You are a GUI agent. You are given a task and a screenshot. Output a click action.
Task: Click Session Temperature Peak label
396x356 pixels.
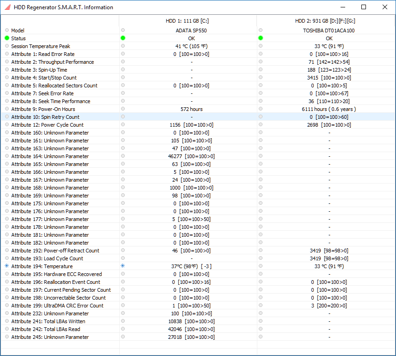pos(41,46)
